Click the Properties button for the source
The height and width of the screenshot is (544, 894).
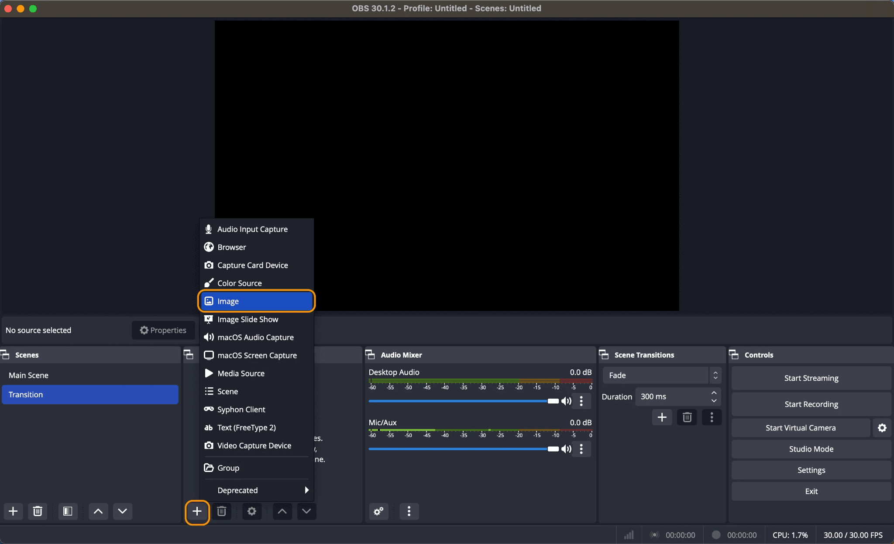pyautogui.click(x=163, y=330)
